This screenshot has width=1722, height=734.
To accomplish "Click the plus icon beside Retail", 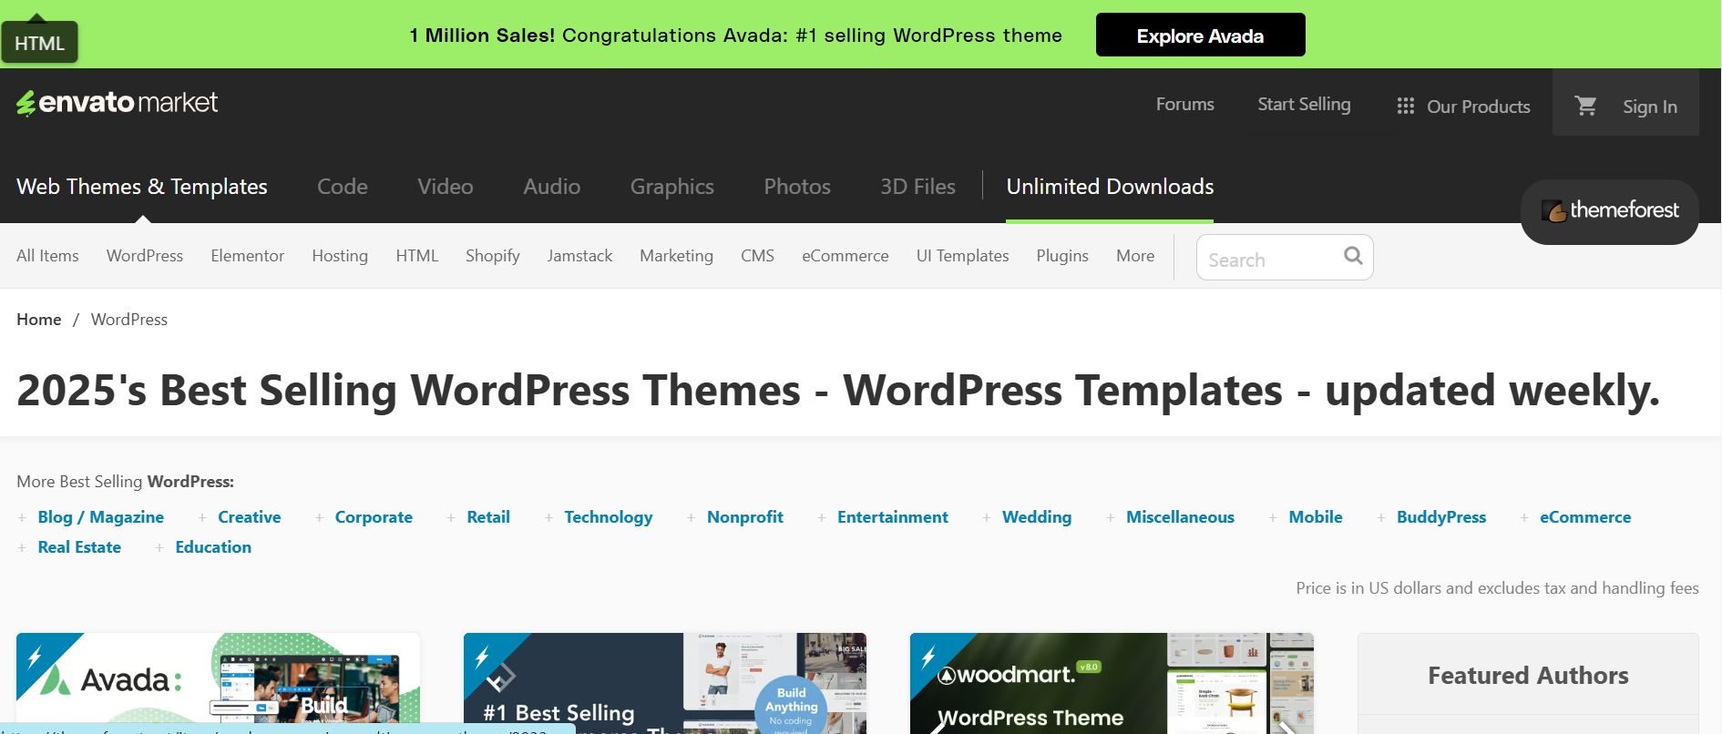I will (x=451, y=517).
